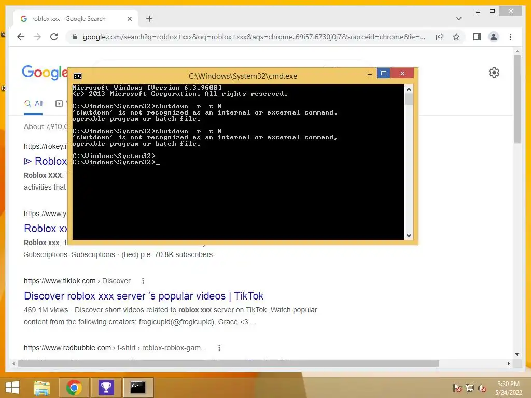The width and height of the screenshot is (531, 398).
Task: Click '70.8K subscribers' snippet text
Action: (x=184, y=254)
